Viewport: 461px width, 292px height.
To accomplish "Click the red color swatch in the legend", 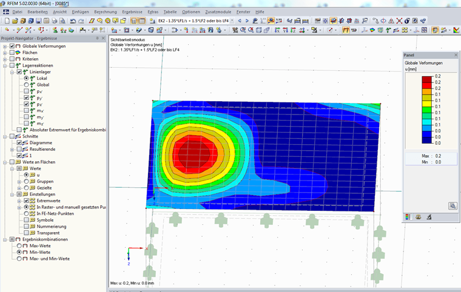I will [x=426, y=85].
